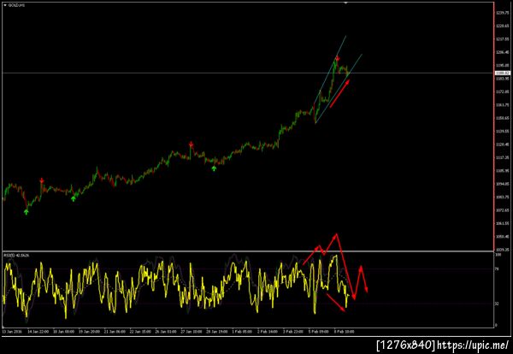Image resolution: width=513 pixels, height=354 pixels.
Task: Click the 100 level on the RSI scale
Action: tap(498, 254)
